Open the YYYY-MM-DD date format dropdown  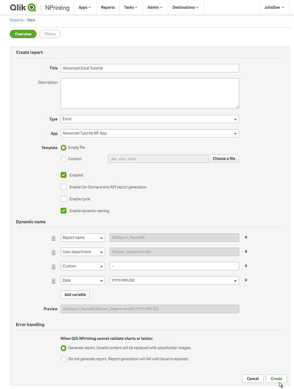pos(235,280)
